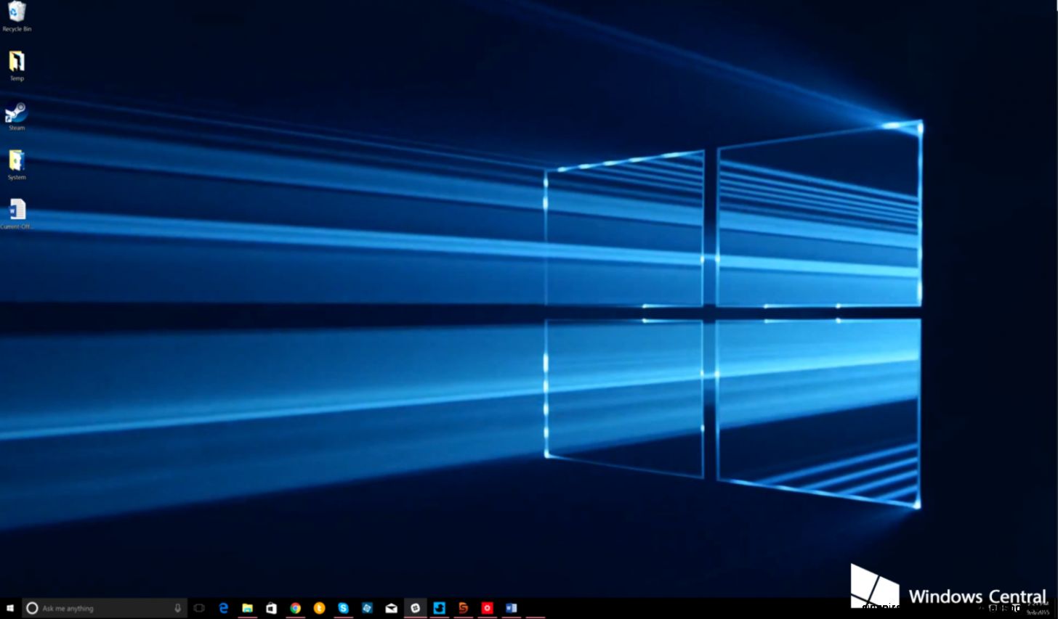This screenshot has width=1058, height=619.
Task: Click the Start button
Action: 9,607
